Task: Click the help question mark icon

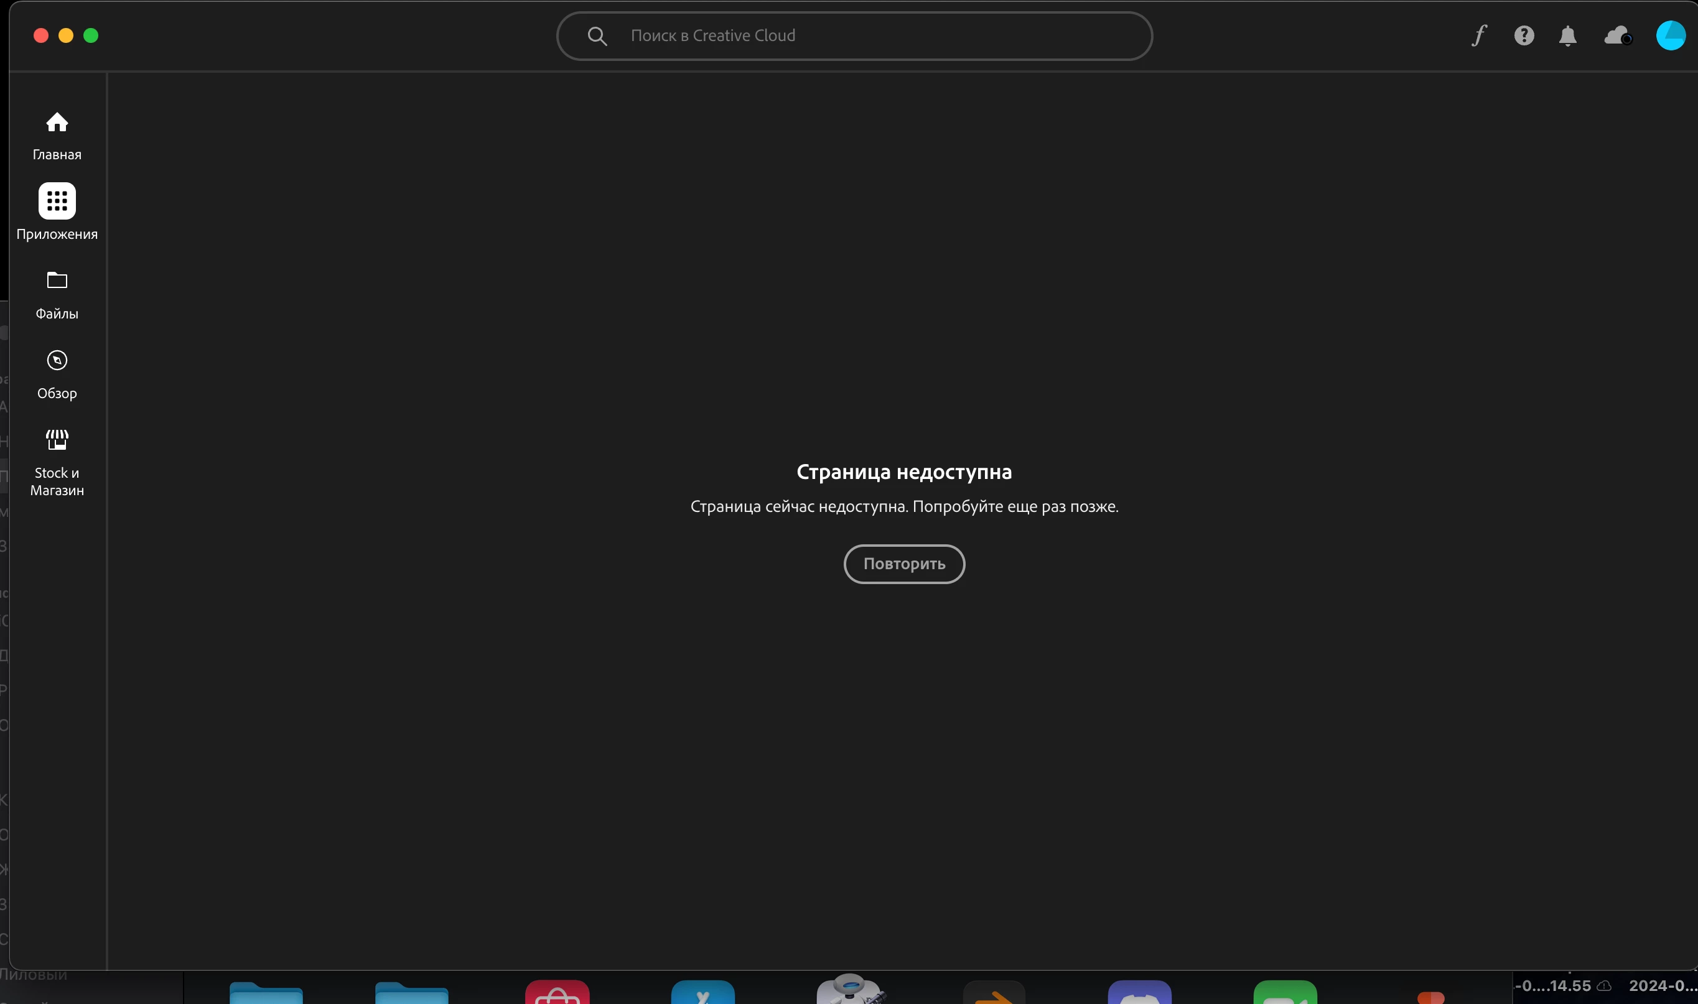Action: pyautogui.click(x=1523, y=35)
